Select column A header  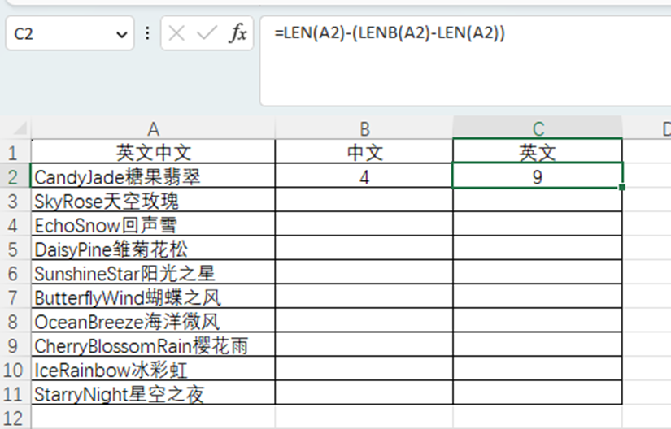[153, 129]
